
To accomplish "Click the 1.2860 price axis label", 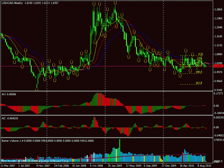I will click(x=218, y=10).
